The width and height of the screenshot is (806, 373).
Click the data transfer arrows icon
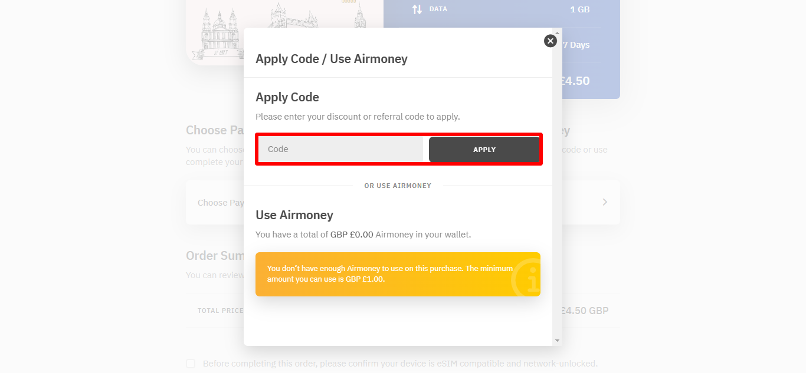pos(417,9)
